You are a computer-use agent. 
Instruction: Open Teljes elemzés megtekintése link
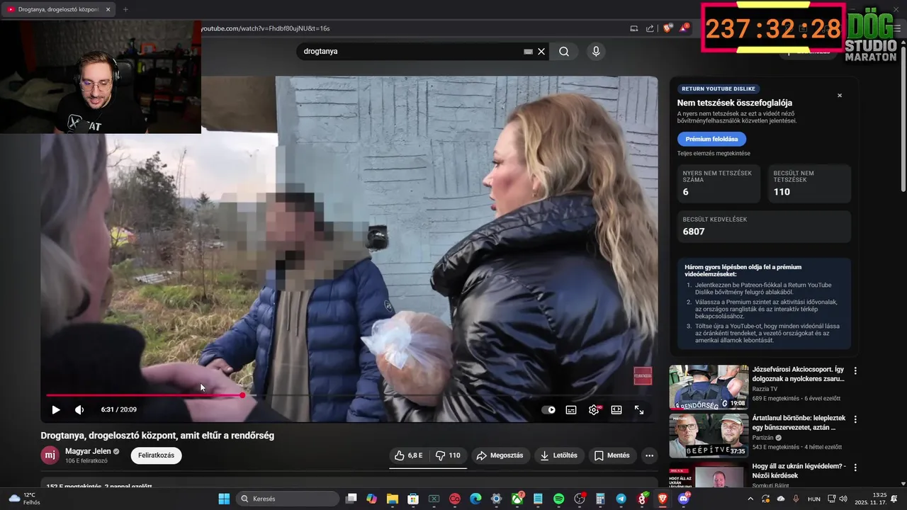(x=714, y=154)
